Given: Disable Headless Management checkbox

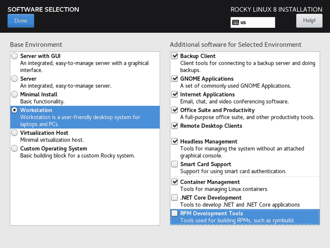Looking at the screenshot, I should (x=175, y=141).
